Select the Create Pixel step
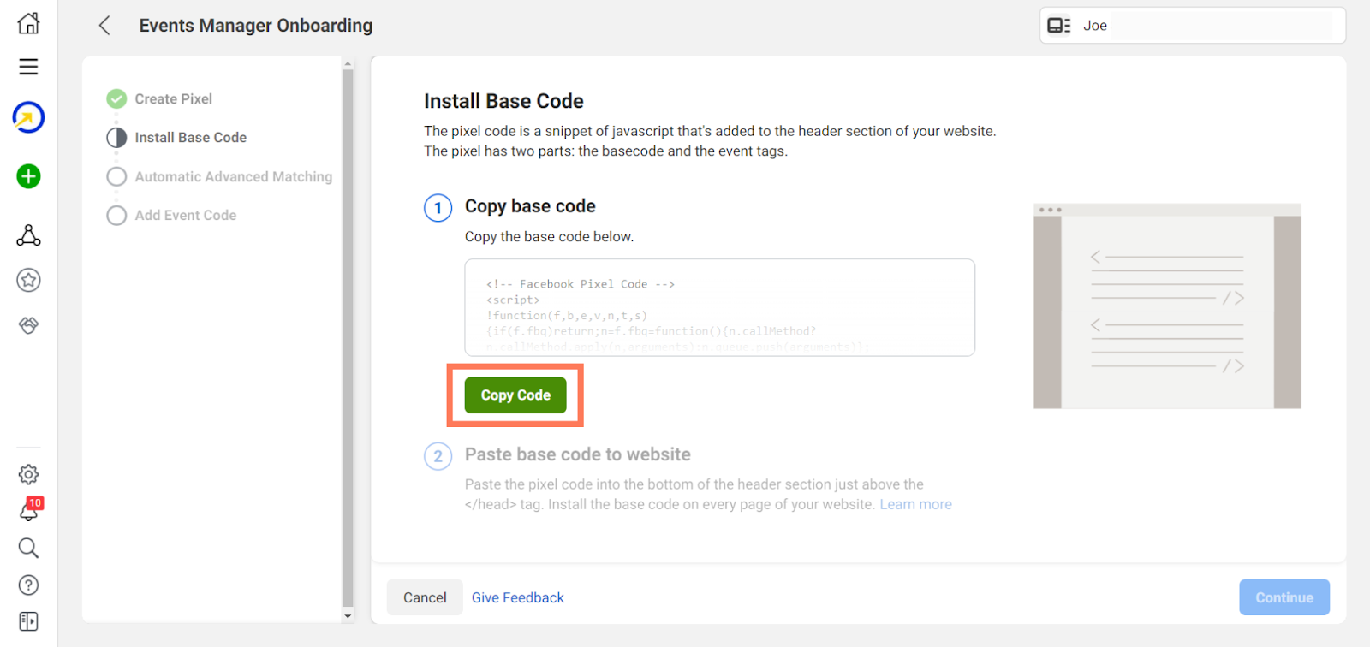The height and width of the screenshot is (647, 1370). pos(173,99)
